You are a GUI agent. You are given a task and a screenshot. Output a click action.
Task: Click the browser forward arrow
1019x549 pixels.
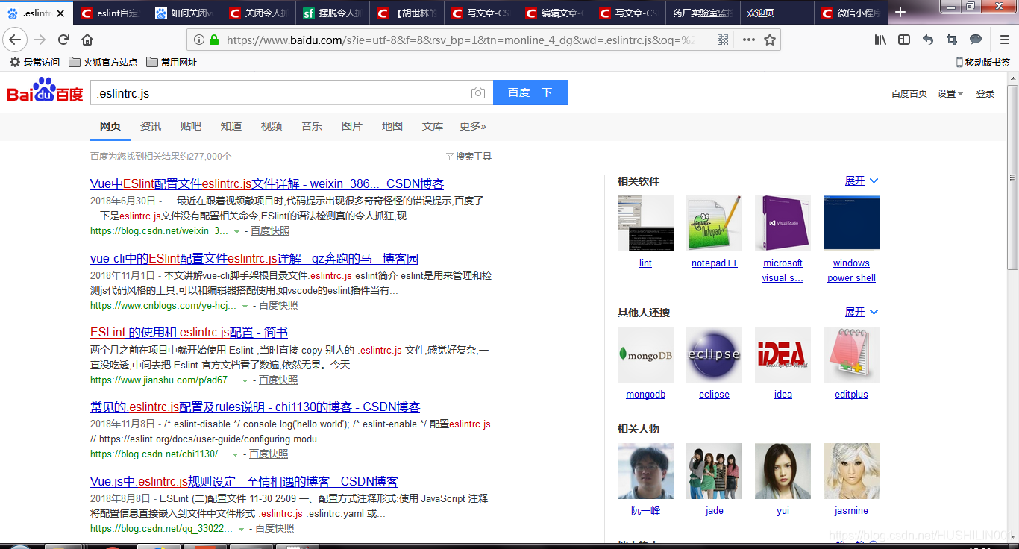[40, 40]
